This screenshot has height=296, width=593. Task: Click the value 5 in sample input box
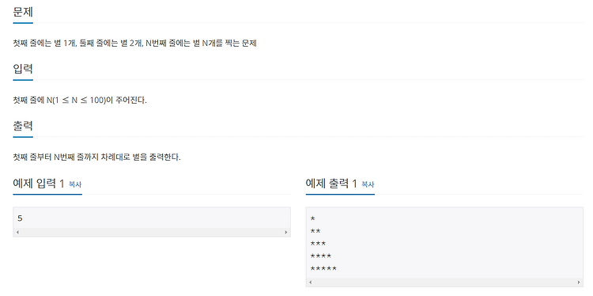[20, 218]
